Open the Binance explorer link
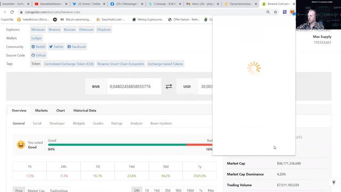 54,30
